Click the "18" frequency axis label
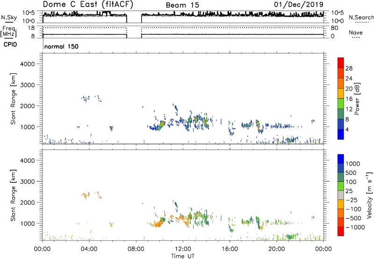 pyautogui.click(x=31, y=28)
